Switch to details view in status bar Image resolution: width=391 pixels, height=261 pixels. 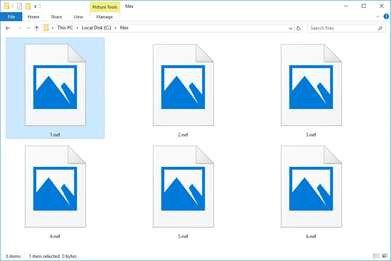pos(375,256)
